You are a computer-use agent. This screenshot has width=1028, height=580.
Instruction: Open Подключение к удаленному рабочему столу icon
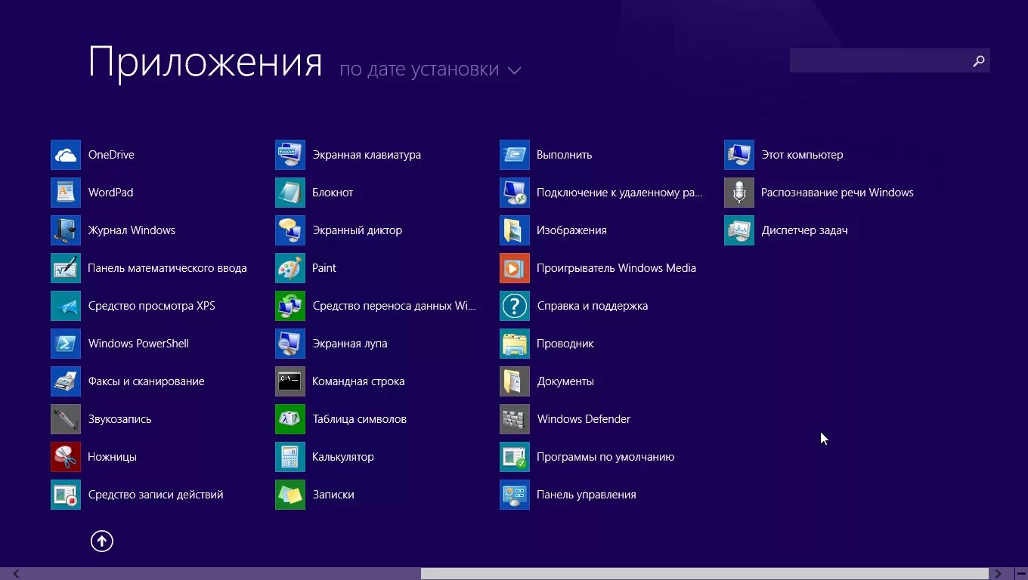pyautogui.click(x=515, y=193)
